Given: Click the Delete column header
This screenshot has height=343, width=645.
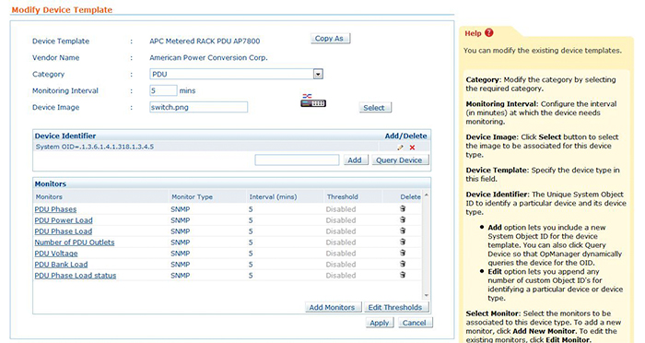Looking at the screenshot, I should [411, 196].
